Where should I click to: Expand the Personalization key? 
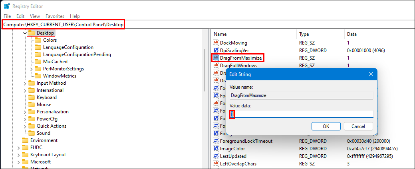point(25,112)
